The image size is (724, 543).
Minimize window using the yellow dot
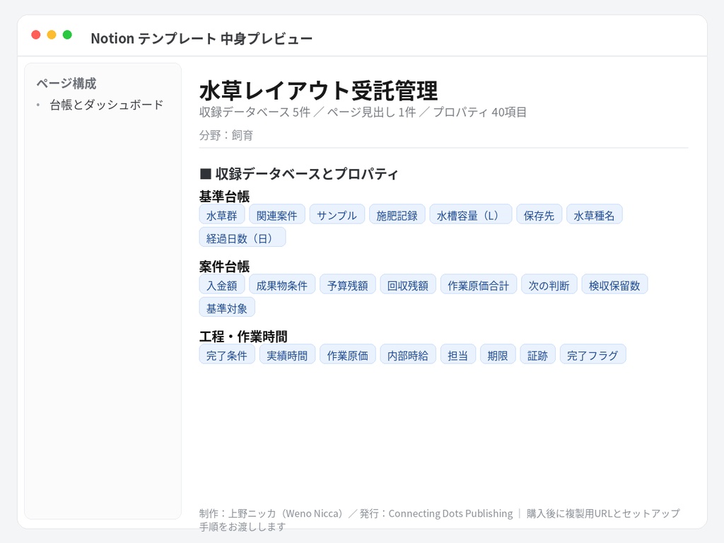(x=52, y=35)
